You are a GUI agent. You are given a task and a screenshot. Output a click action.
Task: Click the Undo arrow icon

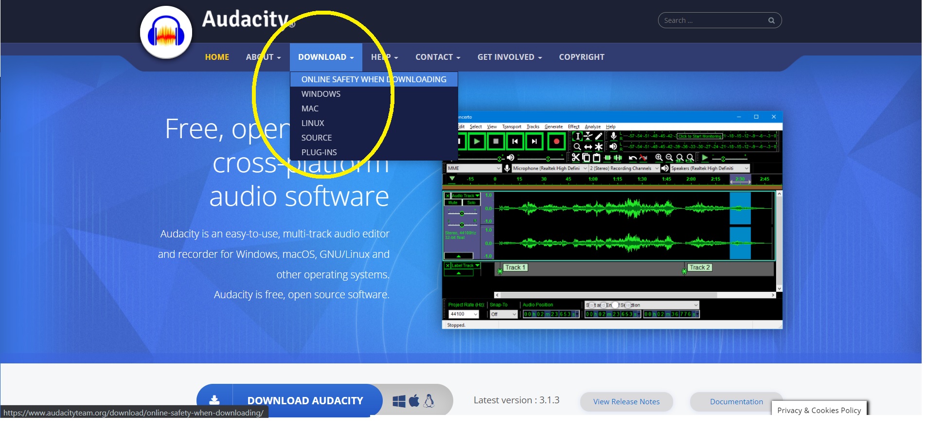[633, 158]
